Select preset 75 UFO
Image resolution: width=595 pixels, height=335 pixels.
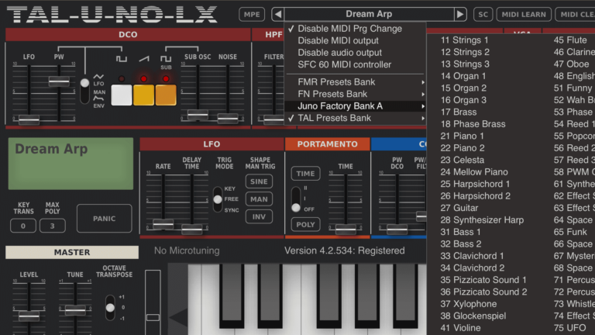click(x=569, y=328)
